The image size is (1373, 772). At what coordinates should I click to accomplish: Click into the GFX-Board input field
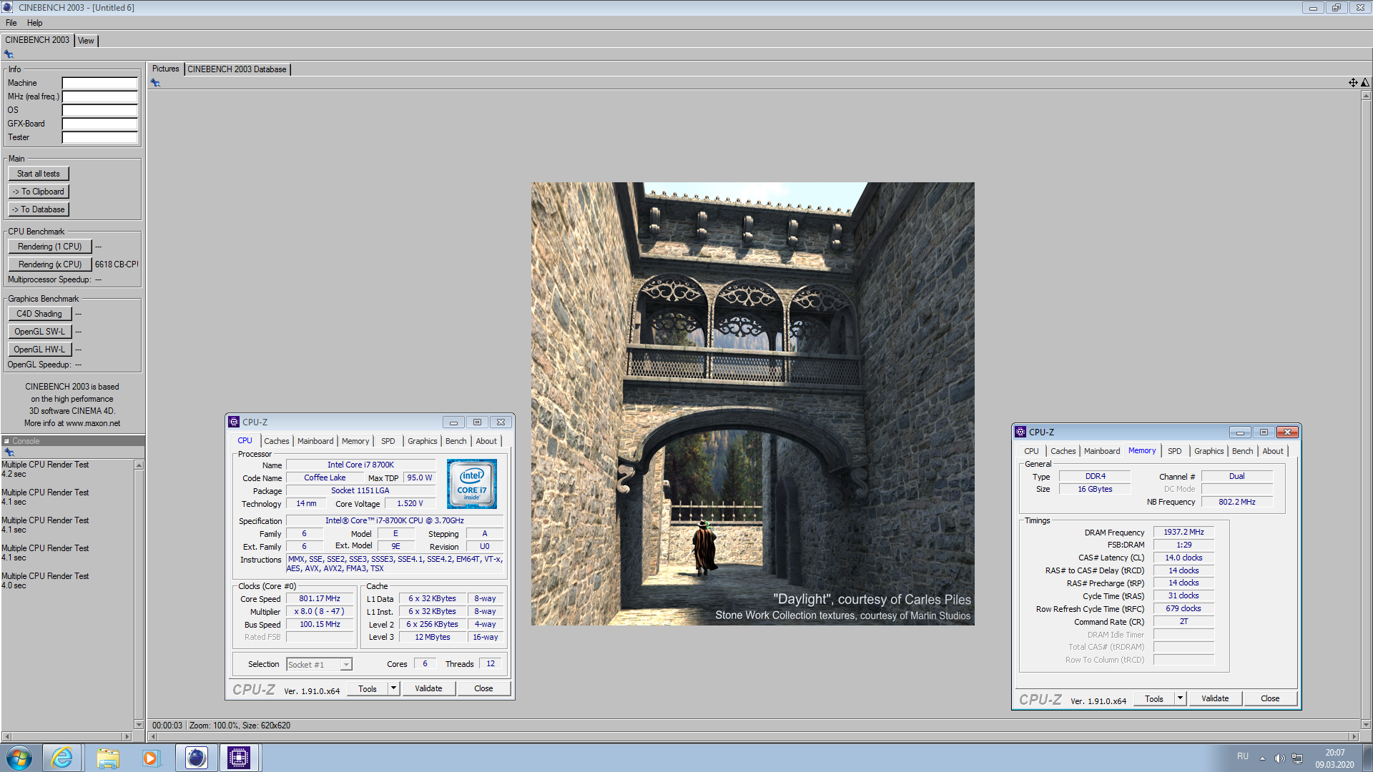click(x=99, y=124)
